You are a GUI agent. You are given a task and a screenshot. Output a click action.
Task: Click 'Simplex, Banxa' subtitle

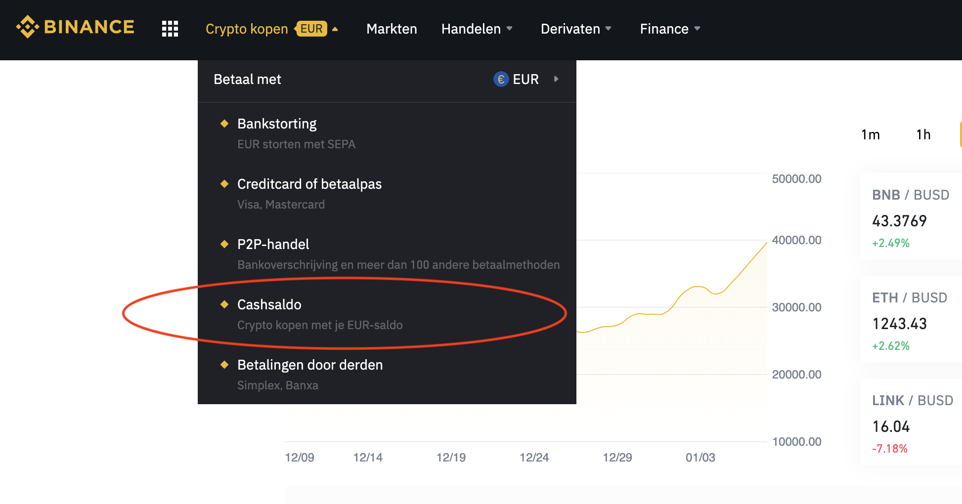coord(278,385)
